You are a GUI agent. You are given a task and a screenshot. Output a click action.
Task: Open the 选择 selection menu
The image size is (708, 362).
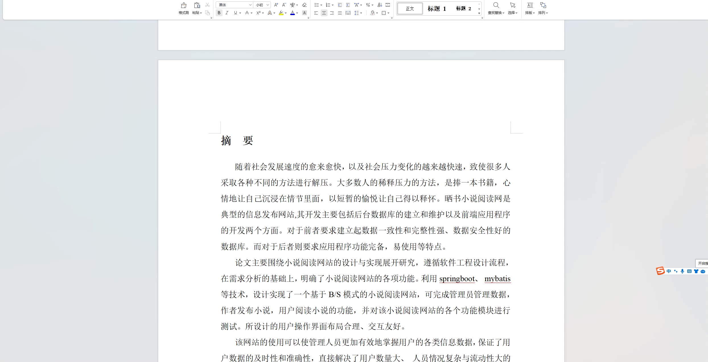pyautogui.click(x=513, y=9)
